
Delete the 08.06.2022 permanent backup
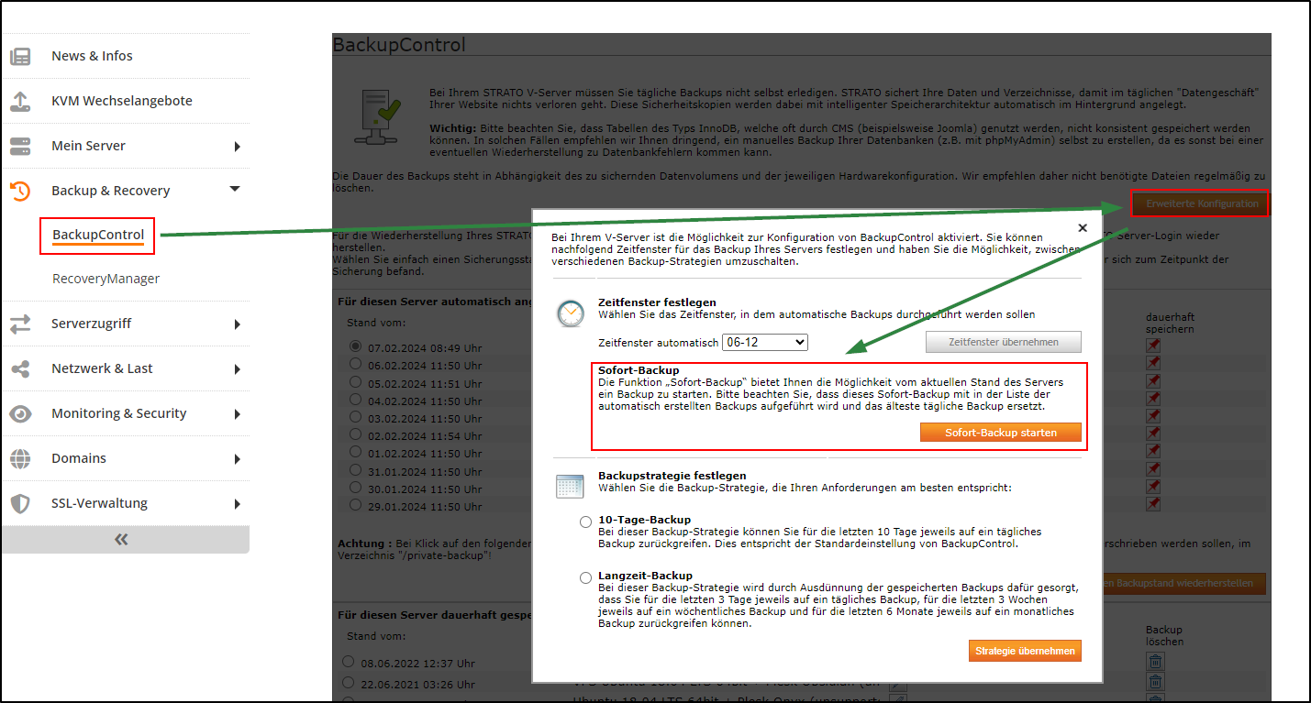tap(1156, 662)
